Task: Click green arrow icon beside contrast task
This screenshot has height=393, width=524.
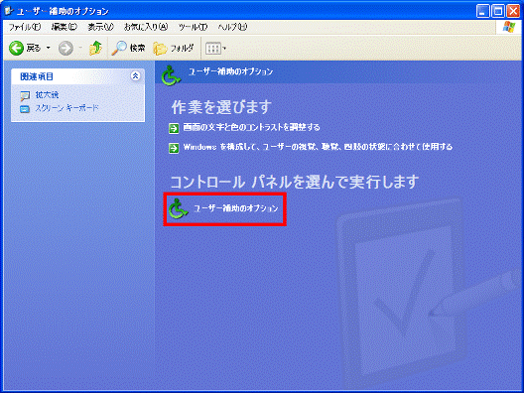Action: tap(174, 128)
